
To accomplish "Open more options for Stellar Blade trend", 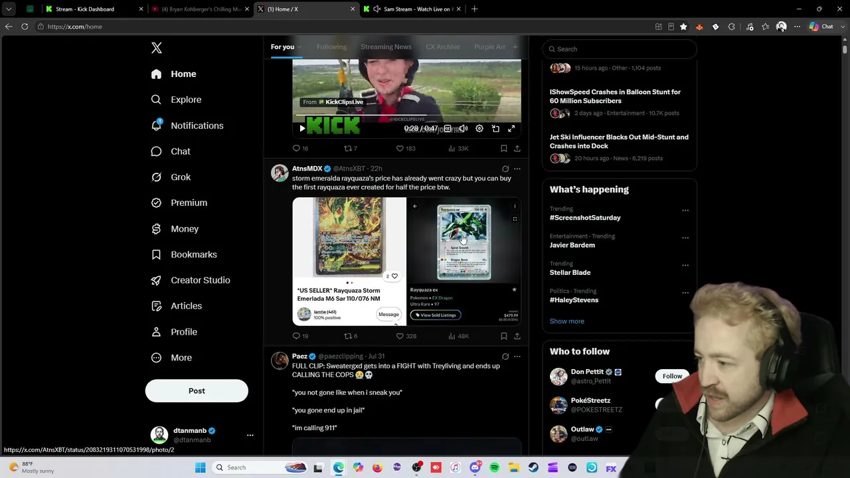I will 685,265.
